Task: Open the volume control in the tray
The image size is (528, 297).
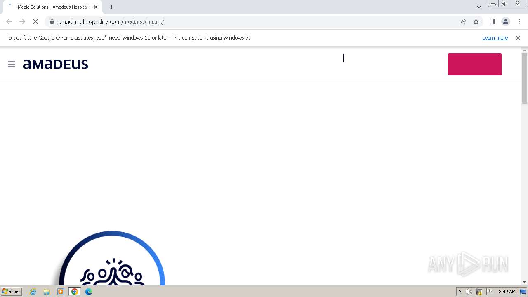Action: click(469, 292)
